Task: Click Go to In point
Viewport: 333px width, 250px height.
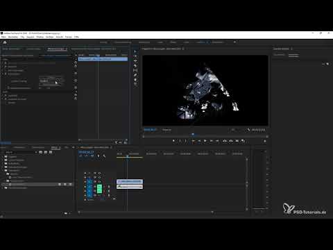Action: tap(193, 141)
